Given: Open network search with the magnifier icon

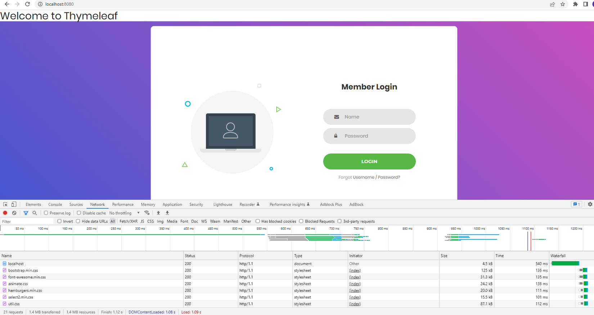Looking at the screenshot, I should click(35, 213).
